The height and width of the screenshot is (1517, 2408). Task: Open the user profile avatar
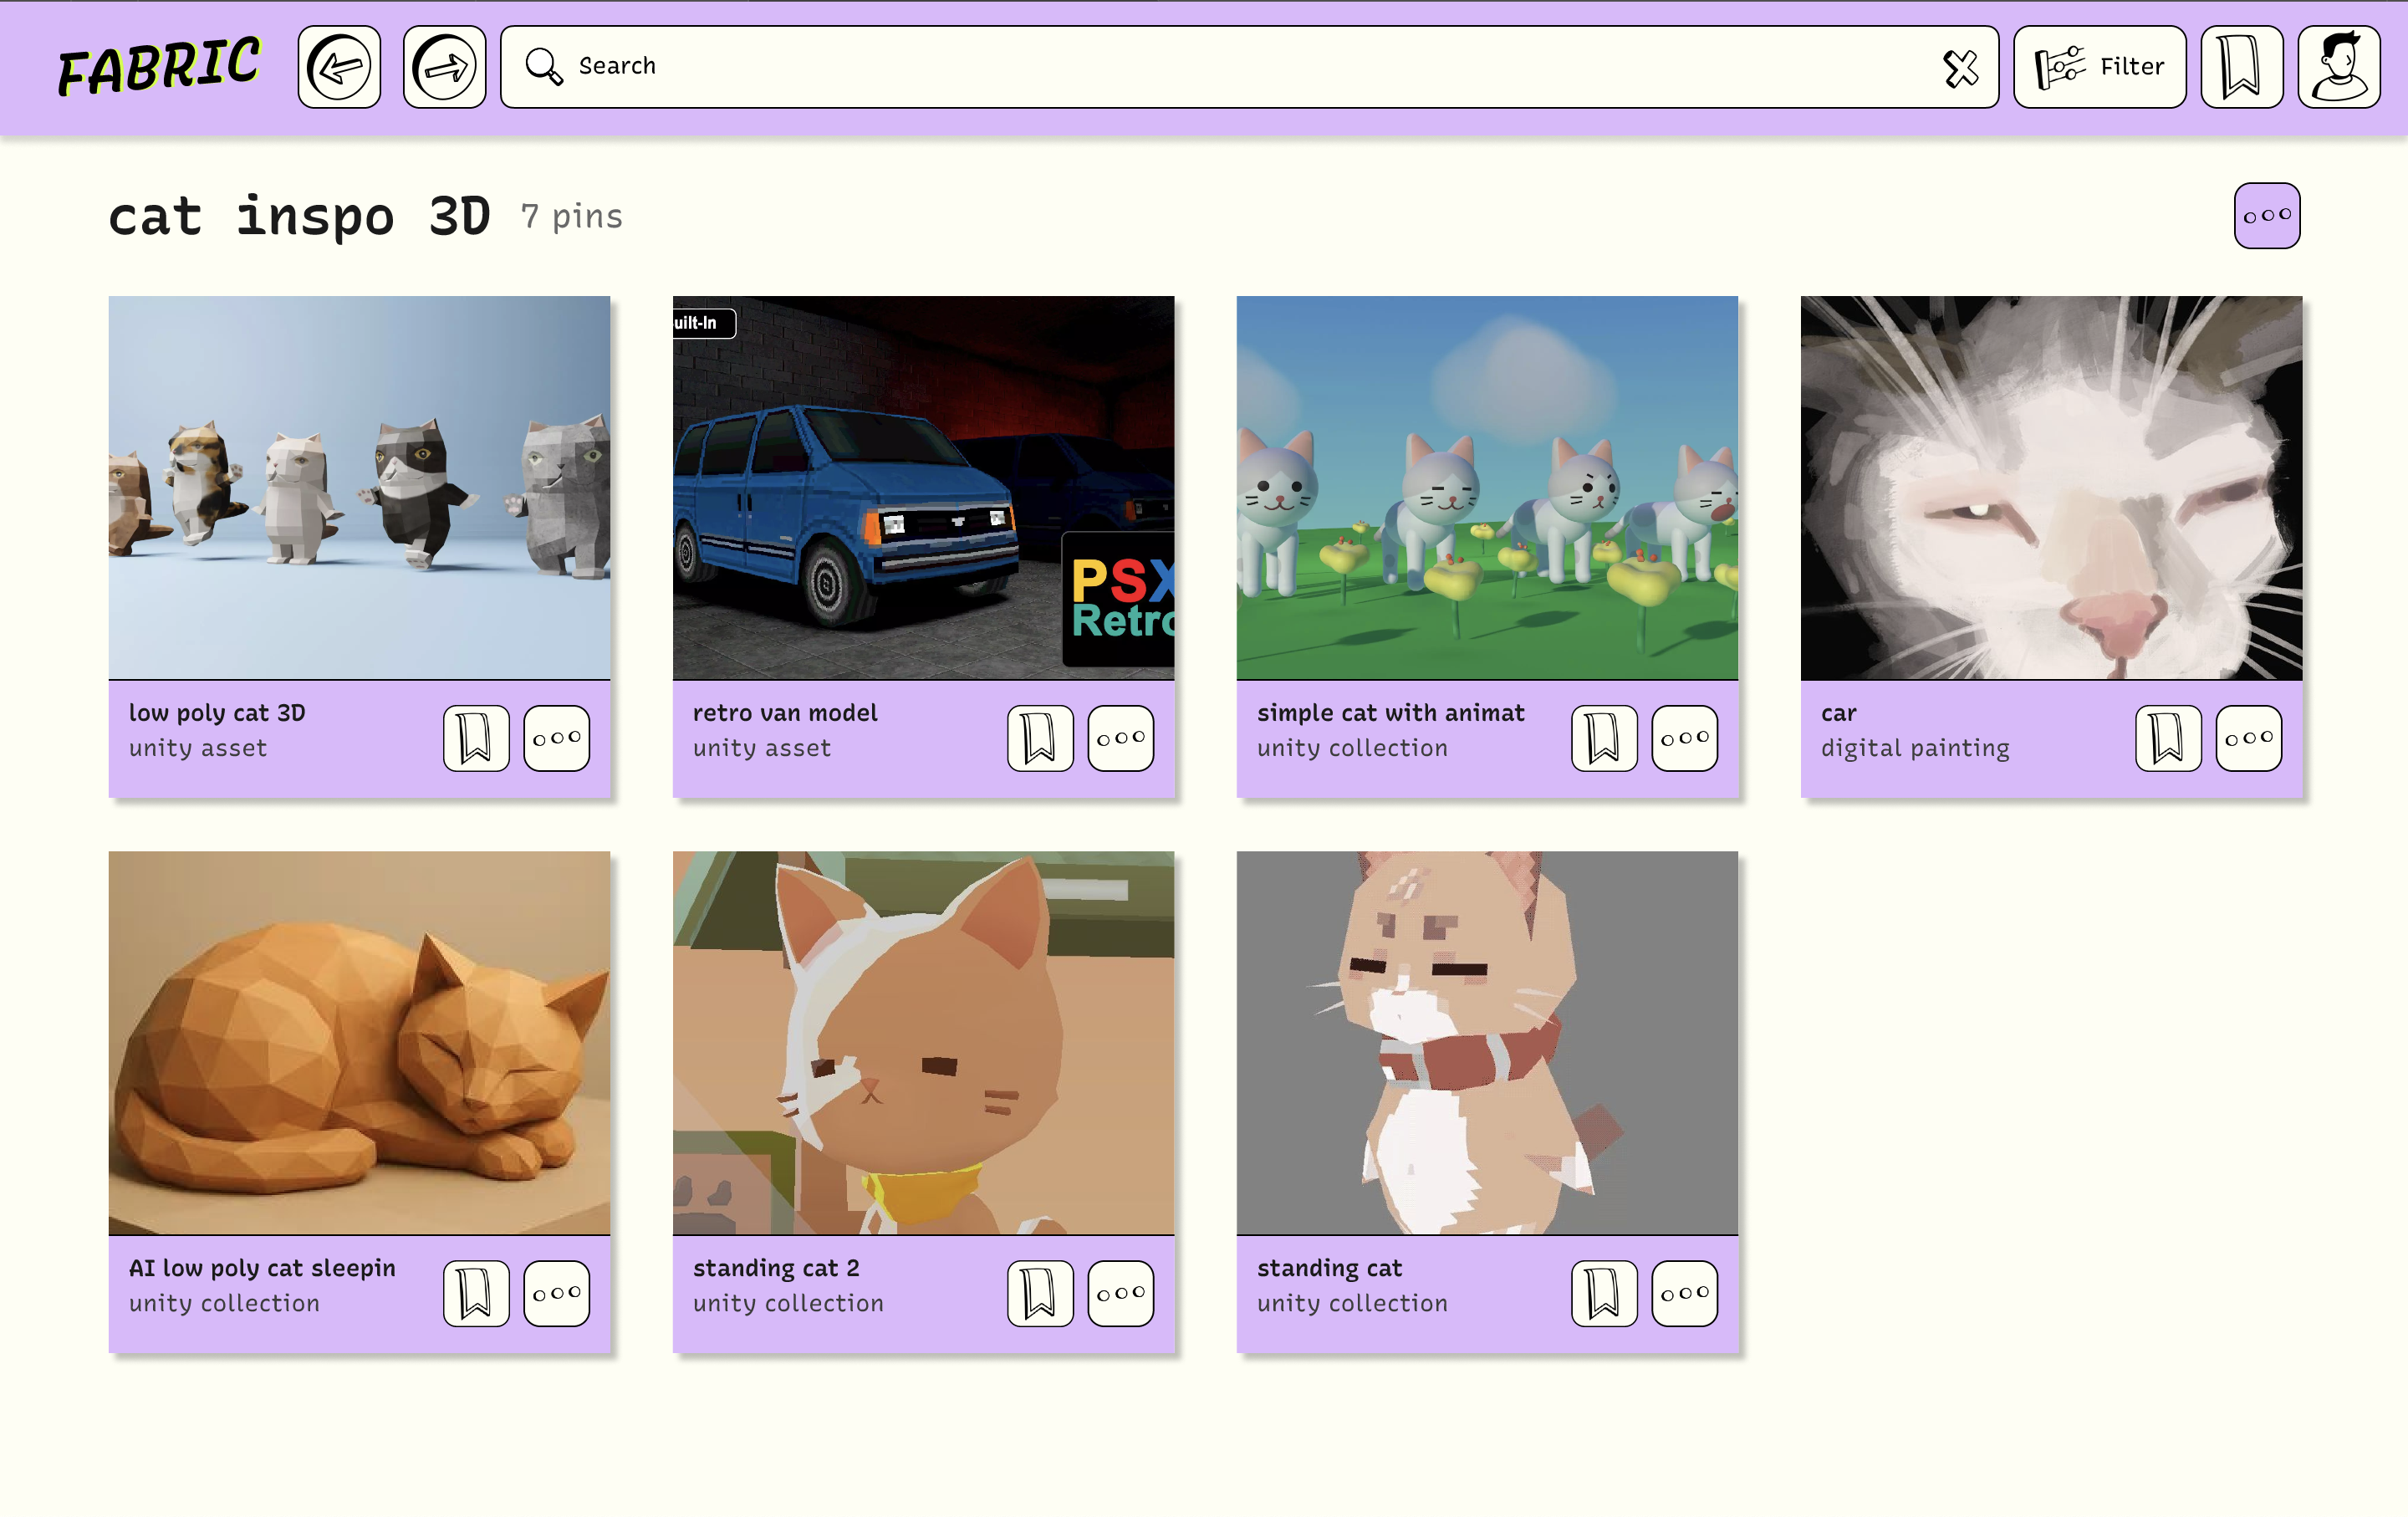tap(2338, 67)
